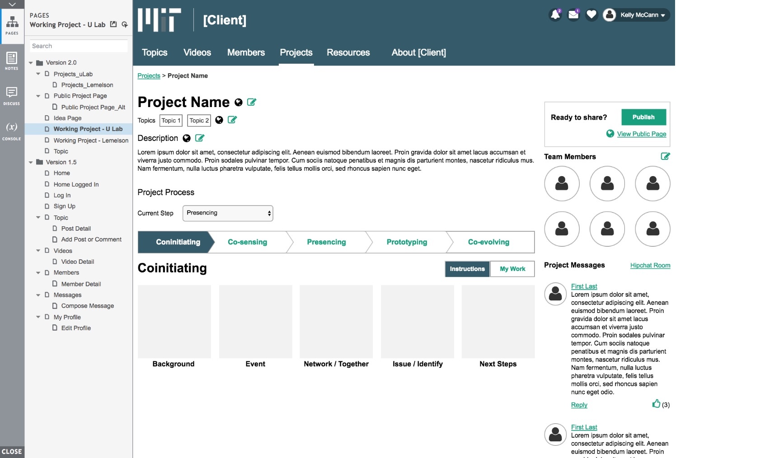Click the heart favorites icon
This screenshot has height=458, width=779.
tap(591, 15)
